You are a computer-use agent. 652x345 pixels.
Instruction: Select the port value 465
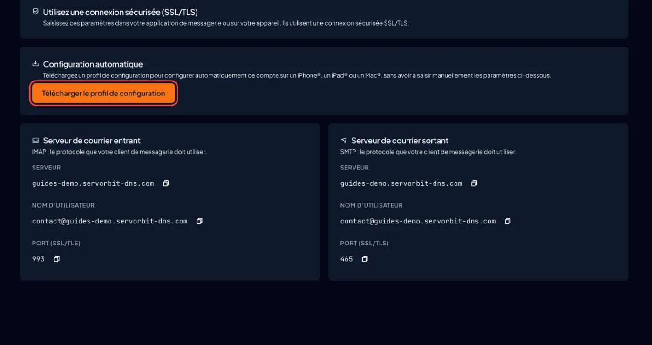pos(346,259)
